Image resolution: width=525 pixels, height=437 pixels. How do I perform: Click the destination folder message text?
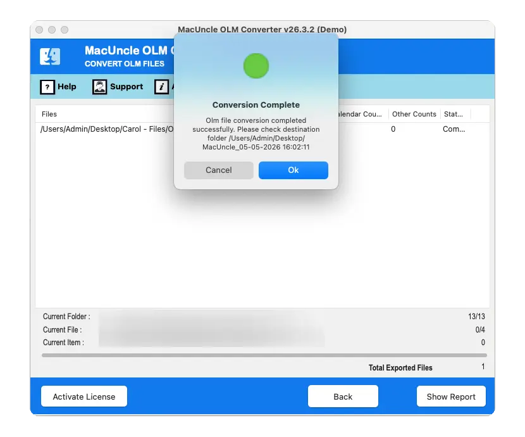[256, 134]
